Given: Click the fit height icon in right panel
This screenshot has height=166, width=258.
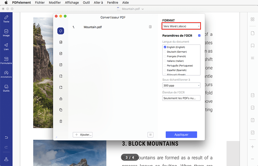Looking at the screenshot, I should tap(253, 120).
